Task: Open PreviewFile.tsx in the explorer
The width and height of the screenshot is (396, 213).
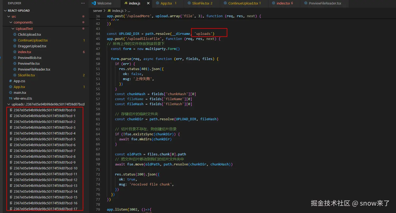Action: [29, 63]
